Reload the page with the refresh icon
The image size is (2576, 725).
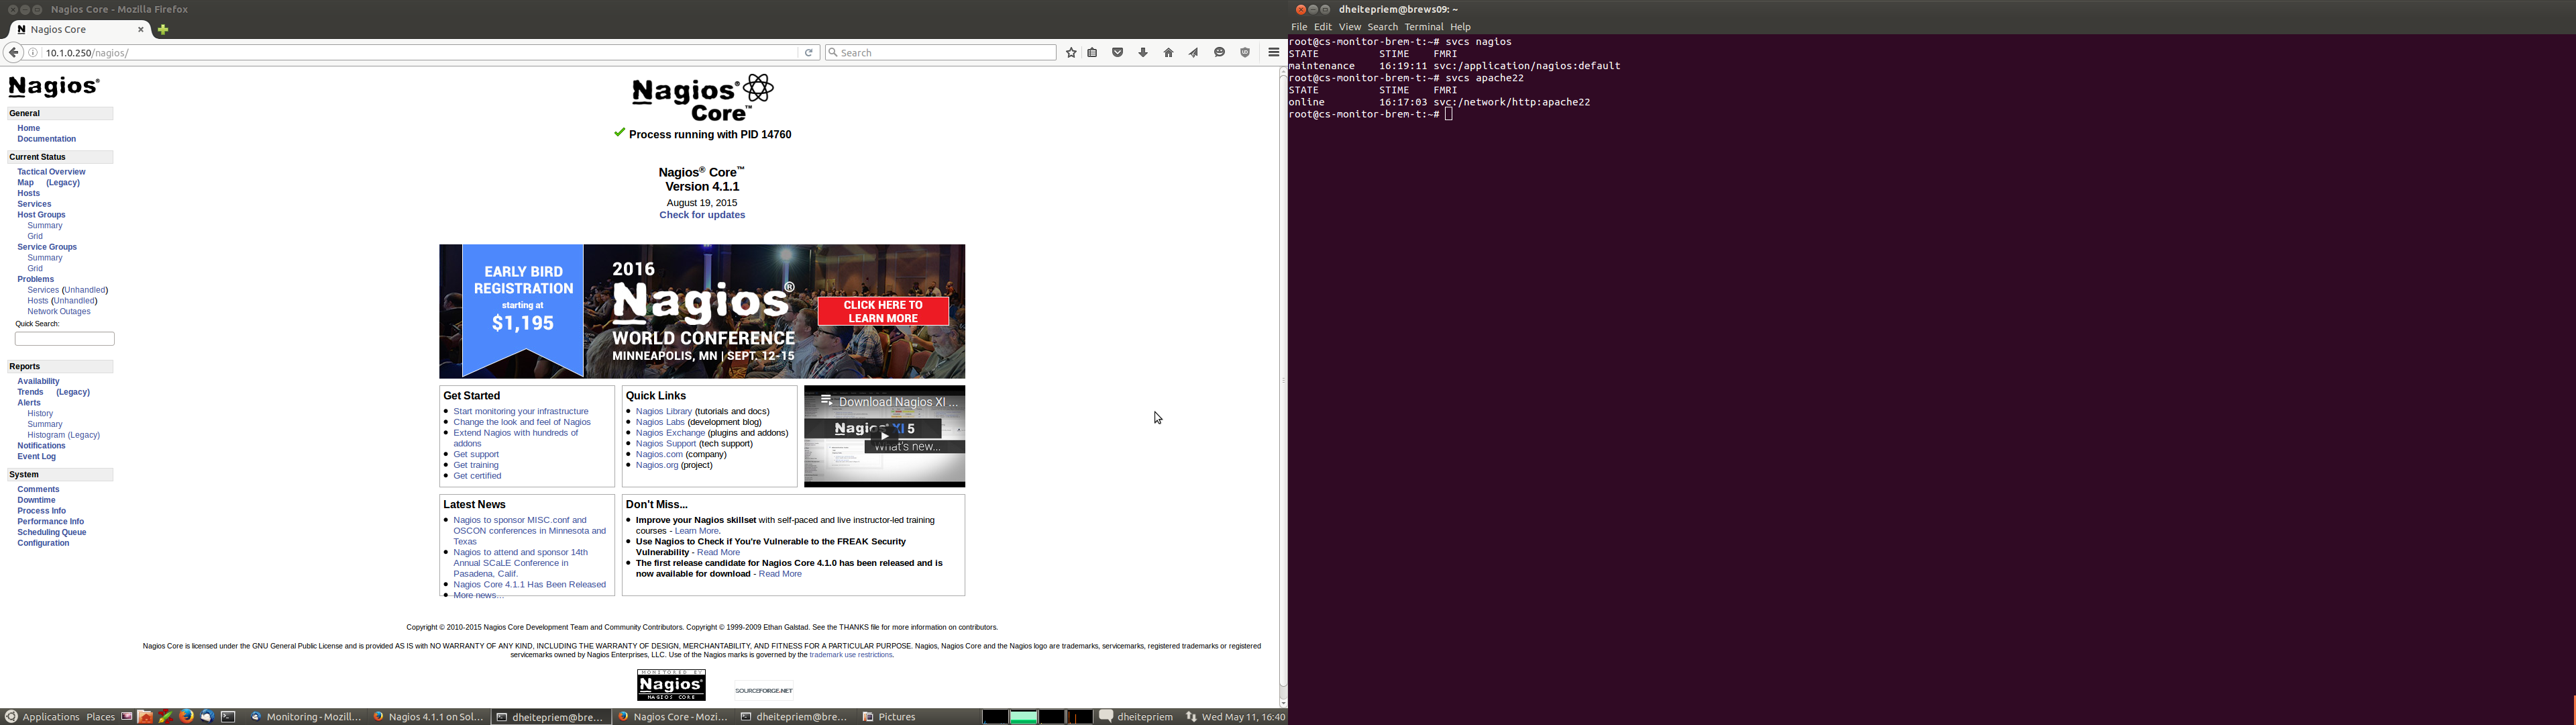point(809,53)
